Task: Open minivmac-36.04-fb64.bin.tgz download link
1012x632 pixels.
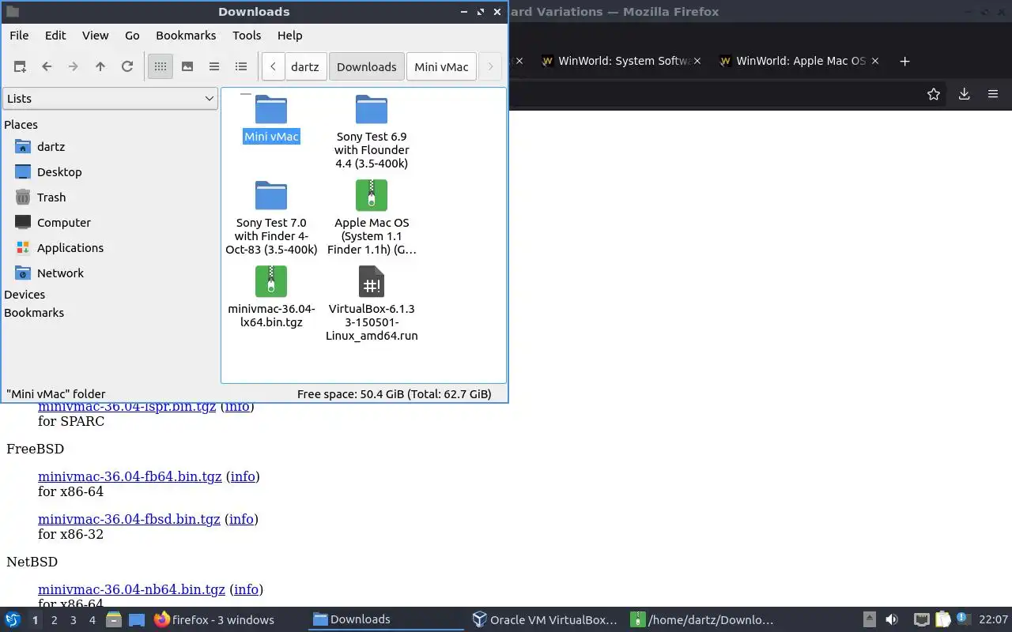Action: [x=130, y=476]
